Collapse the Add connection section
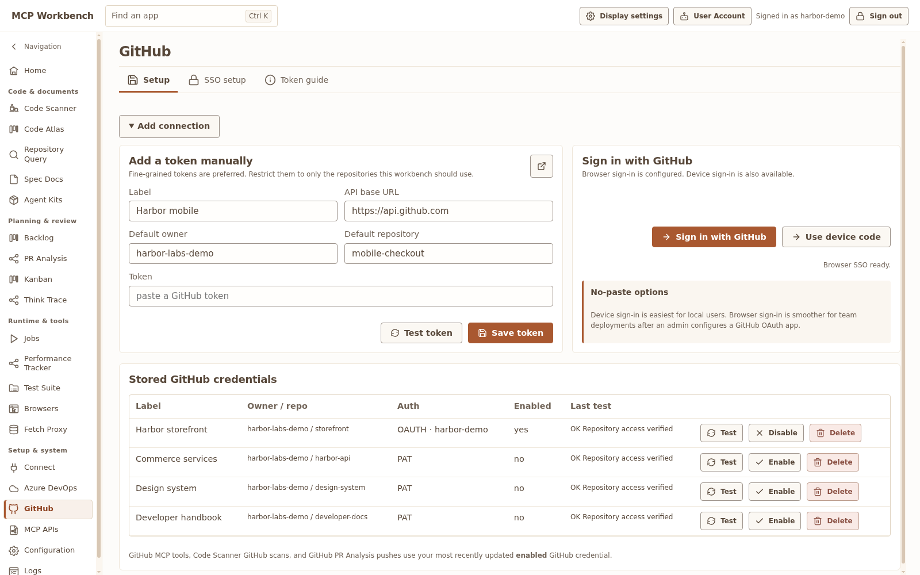Screen dimensions: 920x575 click(169, 126)
